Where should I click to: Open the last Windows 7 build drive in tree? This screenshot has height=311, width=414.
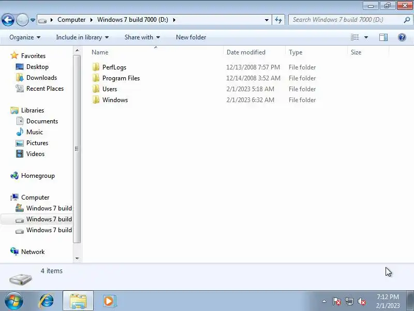point(43,230)
